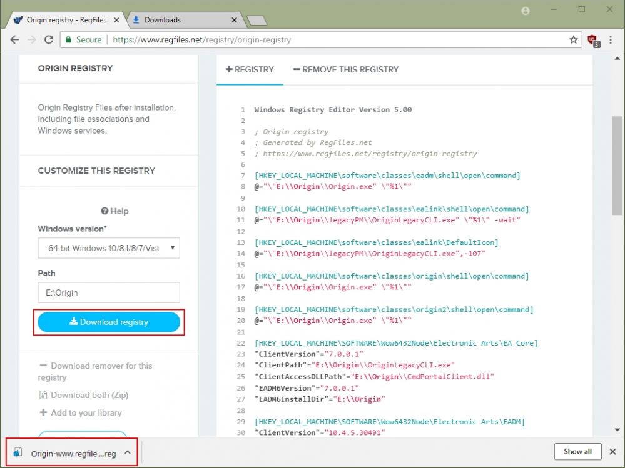
Task: Switch to the Downloads tab
Action: tap(181, 20)
